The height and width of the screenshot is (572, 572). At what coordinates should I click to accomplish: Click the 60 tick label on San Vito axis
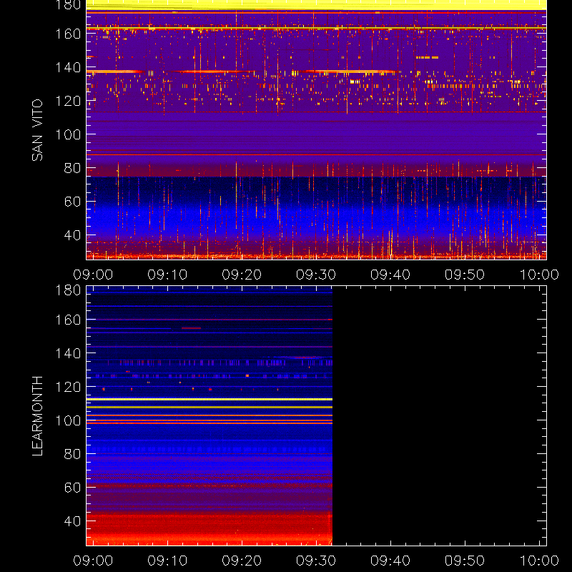click(x=73, y=202)
